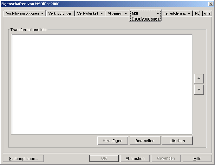Viewport: 215px width, 165px height.
Task: Click the partially visible ND tab
Action: (x=197, y=13)
